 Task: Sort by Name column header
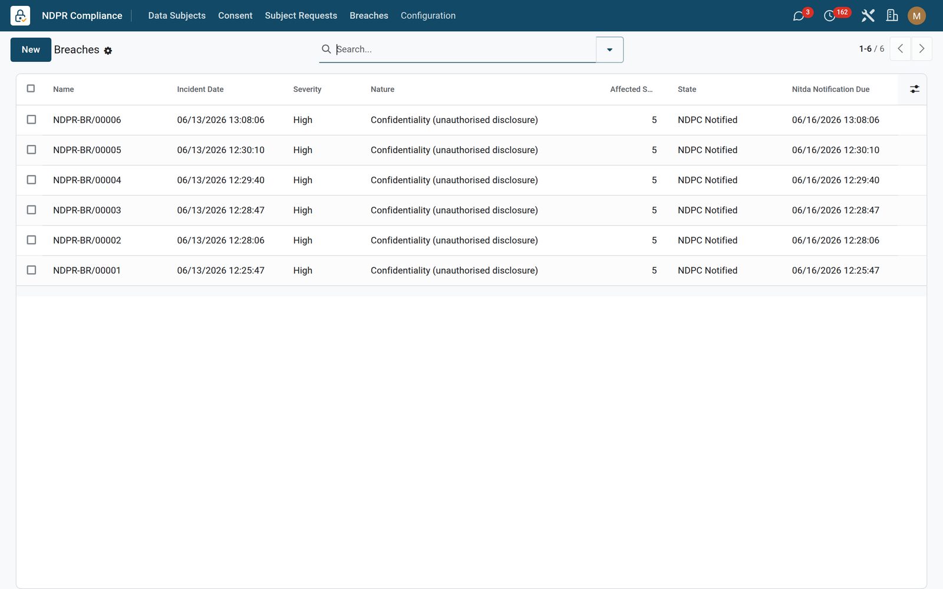point(64,90)
